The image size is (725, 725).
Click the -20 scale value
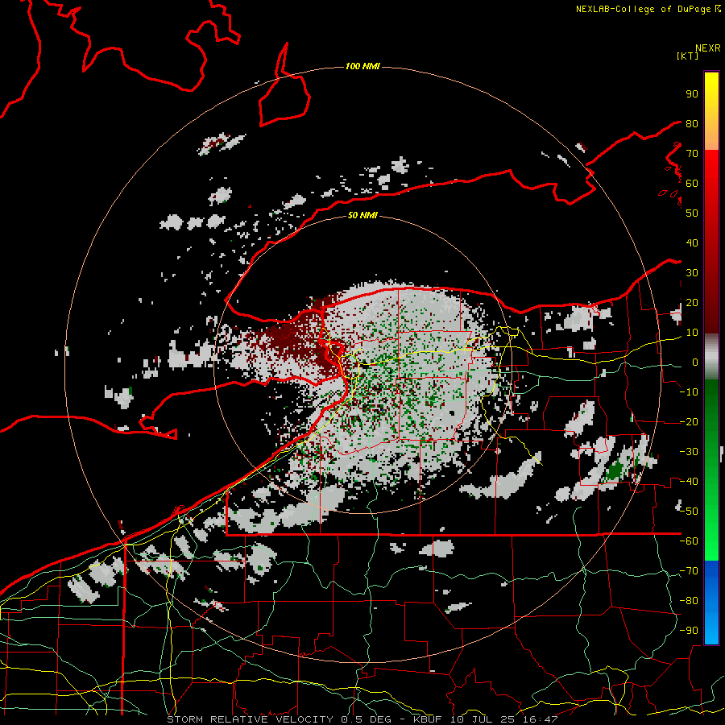689,421
